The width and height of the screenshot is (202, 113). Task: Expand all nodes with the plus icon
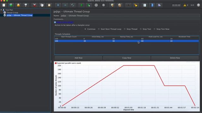58,5
